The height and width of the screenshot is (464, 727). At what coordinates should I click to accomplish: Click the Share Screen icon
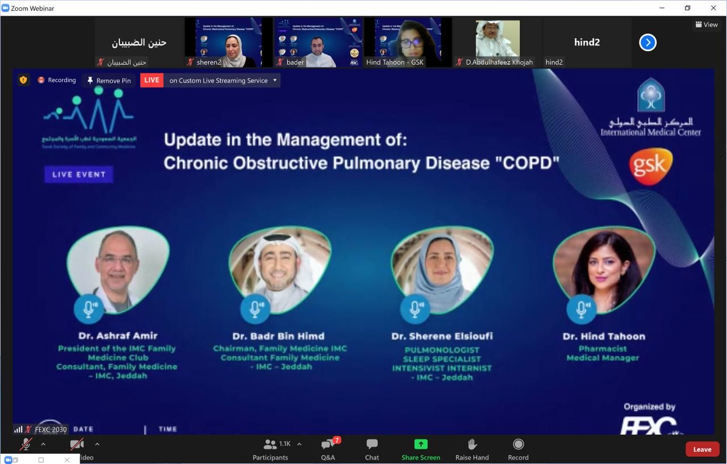420,444
